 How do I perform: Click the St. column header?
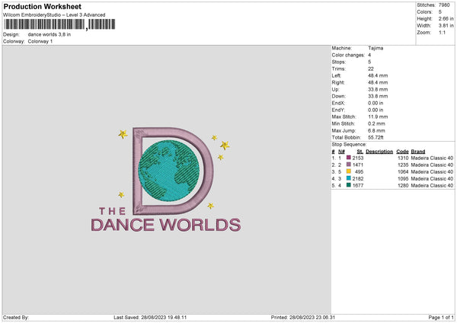pos(360,151)
